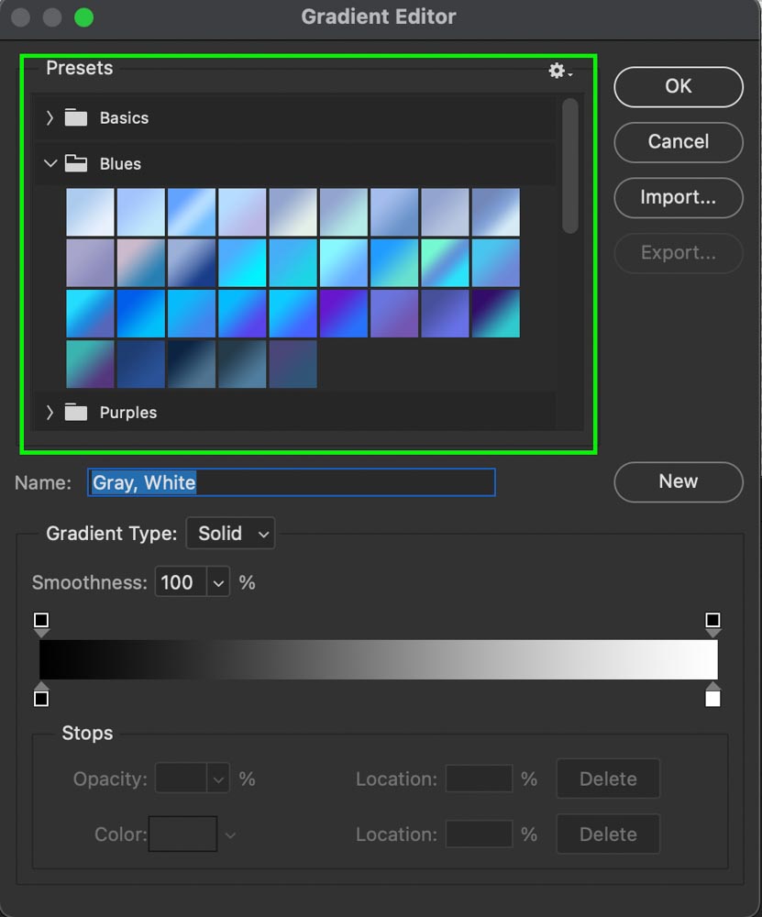Select the first Blues gradient in row two
762x917 pixels.
coord(90,263)
